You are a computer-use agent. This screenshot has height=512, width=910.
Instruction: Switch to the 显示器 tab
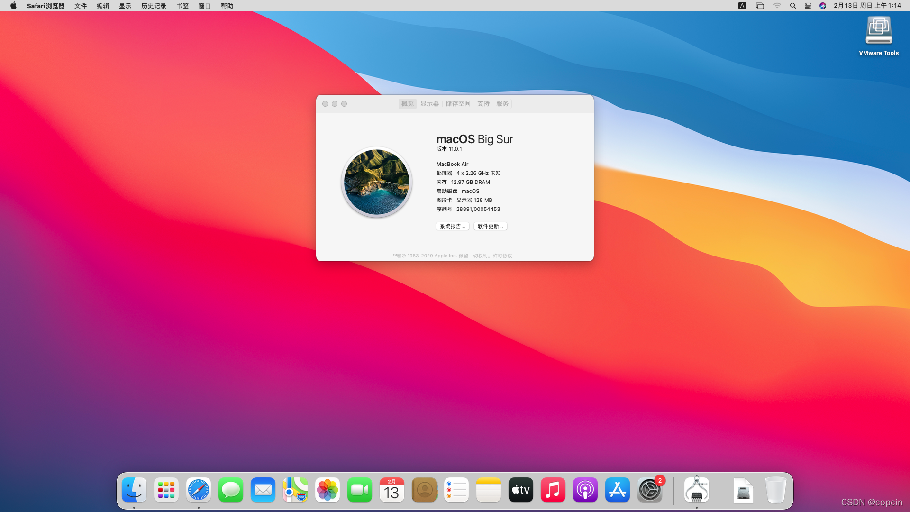point(429,103)
